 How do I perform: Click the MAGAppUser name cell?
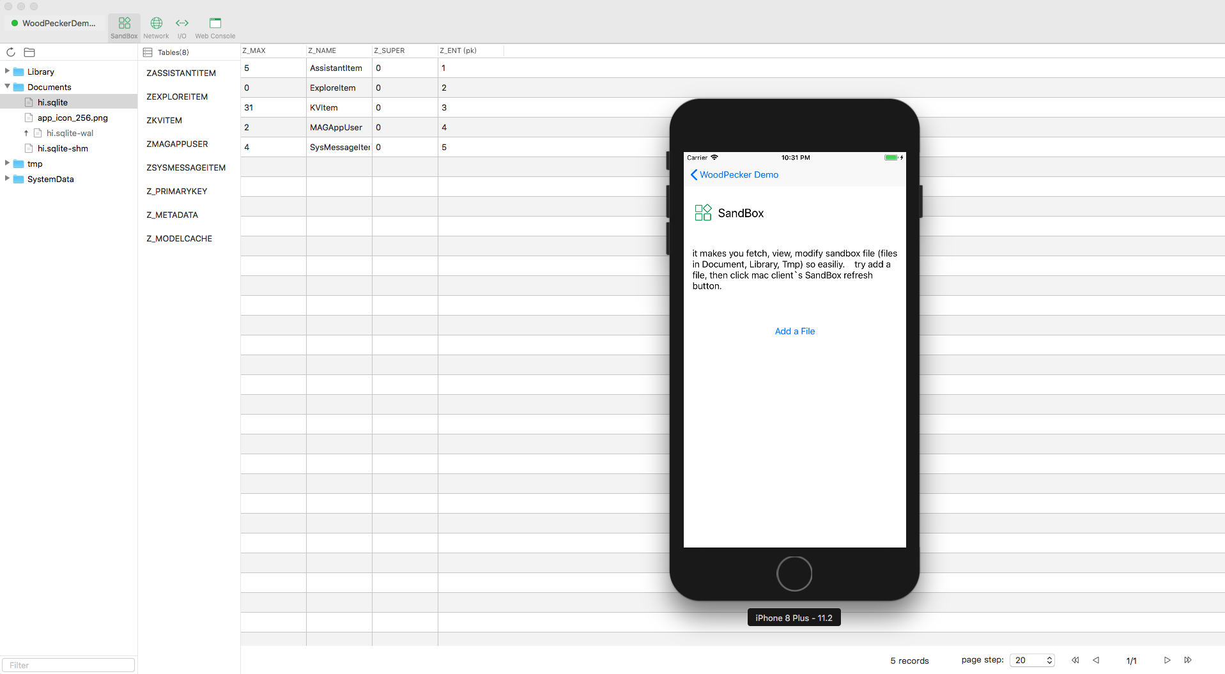click(x=339, y=127)
